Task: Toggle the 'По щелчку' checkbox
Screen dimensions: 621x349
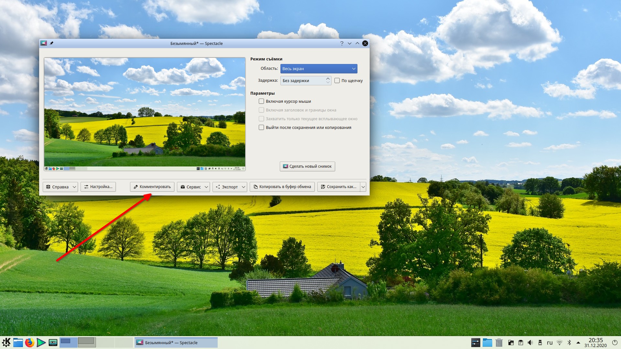Action: [337, 81]
